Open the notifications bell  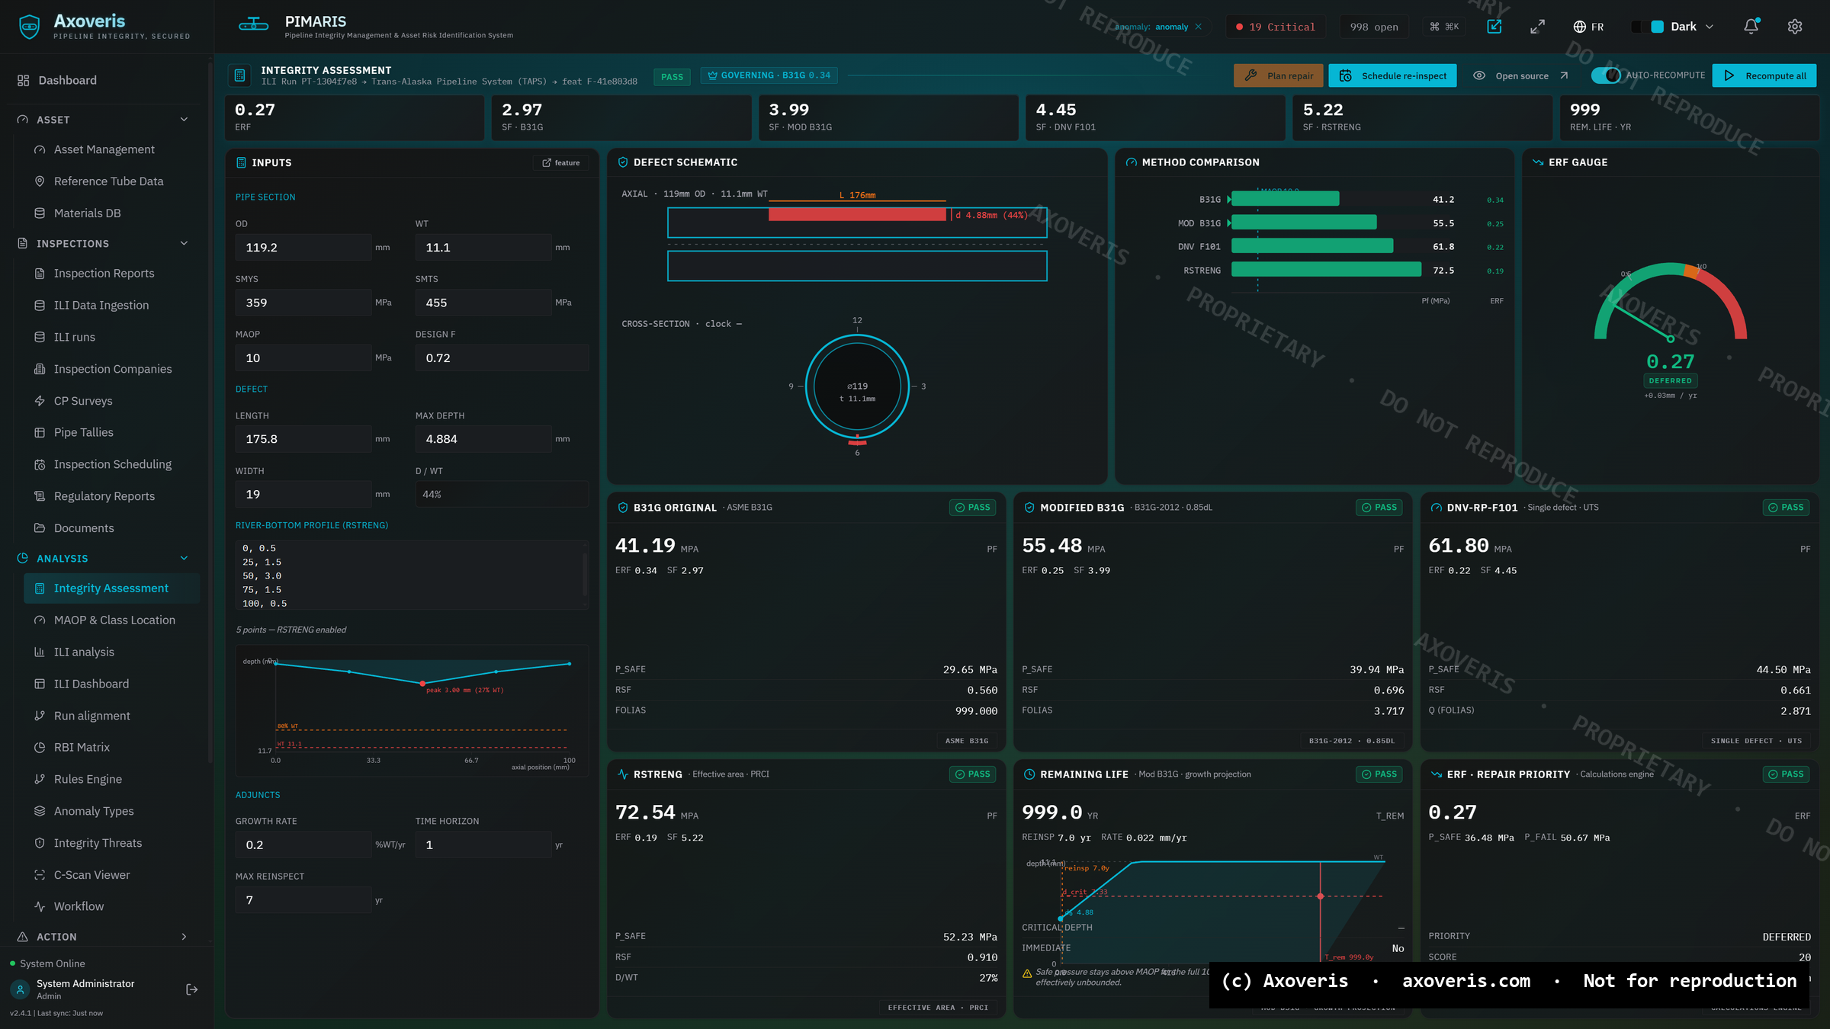(x=1751, y=27)
